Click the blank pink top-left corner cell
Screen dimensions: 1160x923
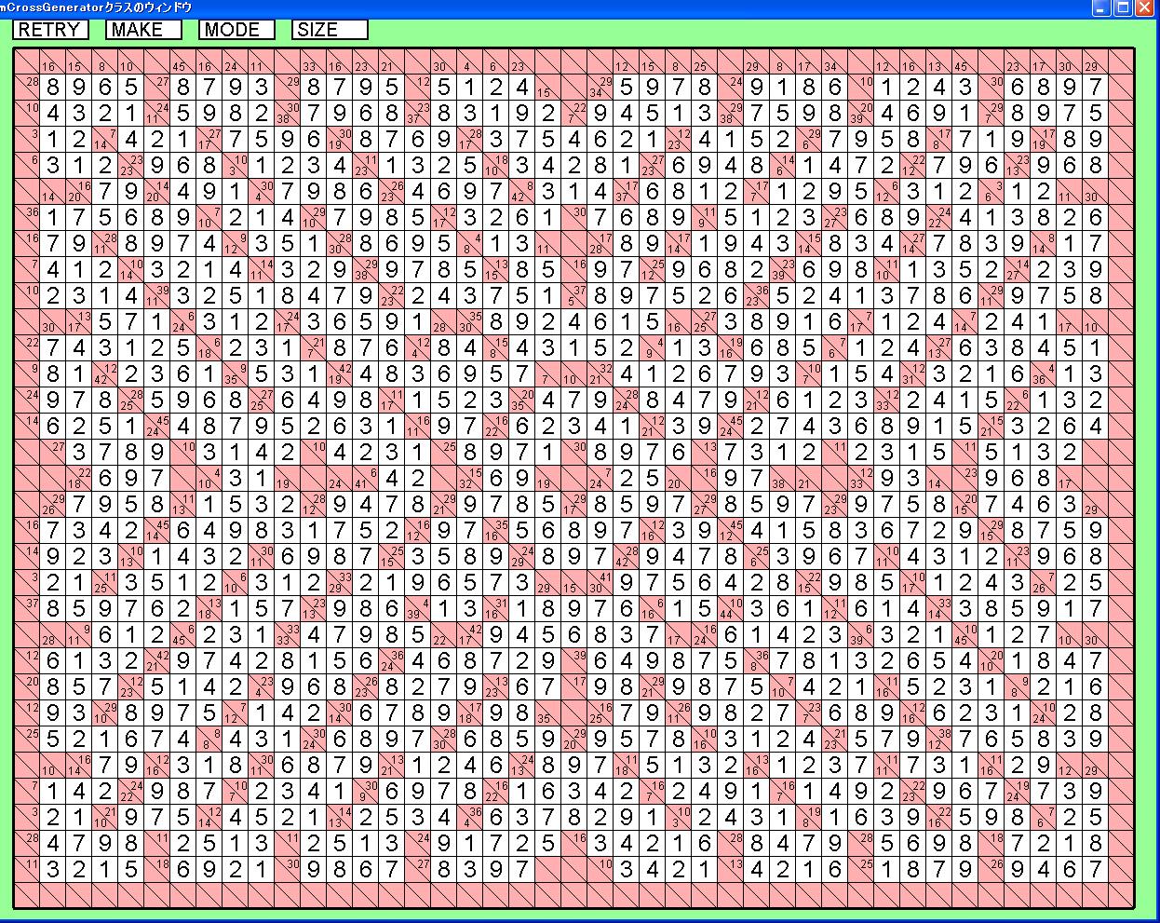[28, 61]
